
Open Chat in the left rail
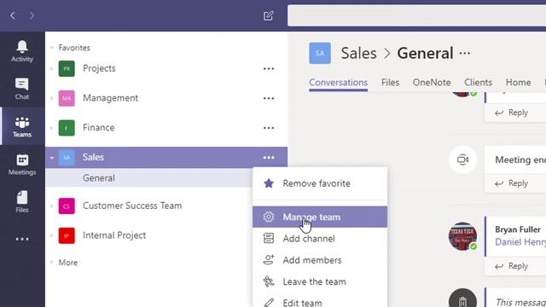[22, 89]
